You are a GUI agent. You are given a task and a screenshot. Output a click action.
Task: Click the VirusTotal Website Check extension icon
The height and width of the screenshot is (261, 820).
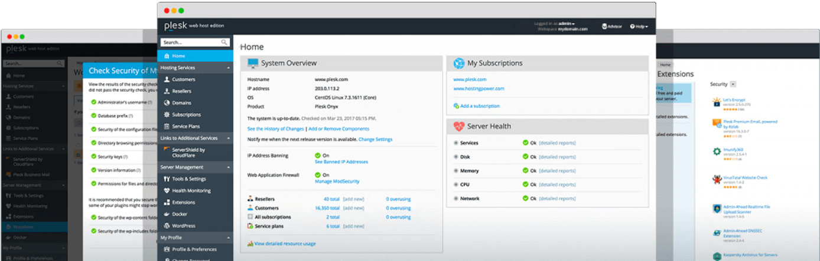(717, 179)
